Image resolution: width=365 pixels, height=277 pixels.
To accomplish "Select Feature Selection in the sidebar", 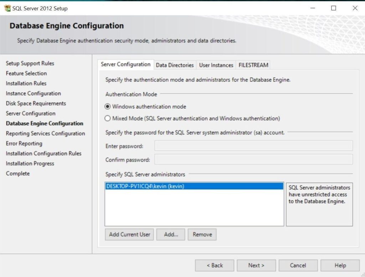I will tap(26, 73).
